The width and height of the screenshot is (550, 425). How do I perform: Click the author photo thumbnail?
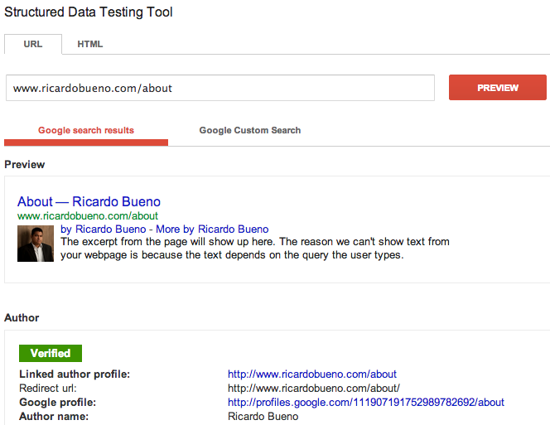pyautogui.click(x=36, y=244)
